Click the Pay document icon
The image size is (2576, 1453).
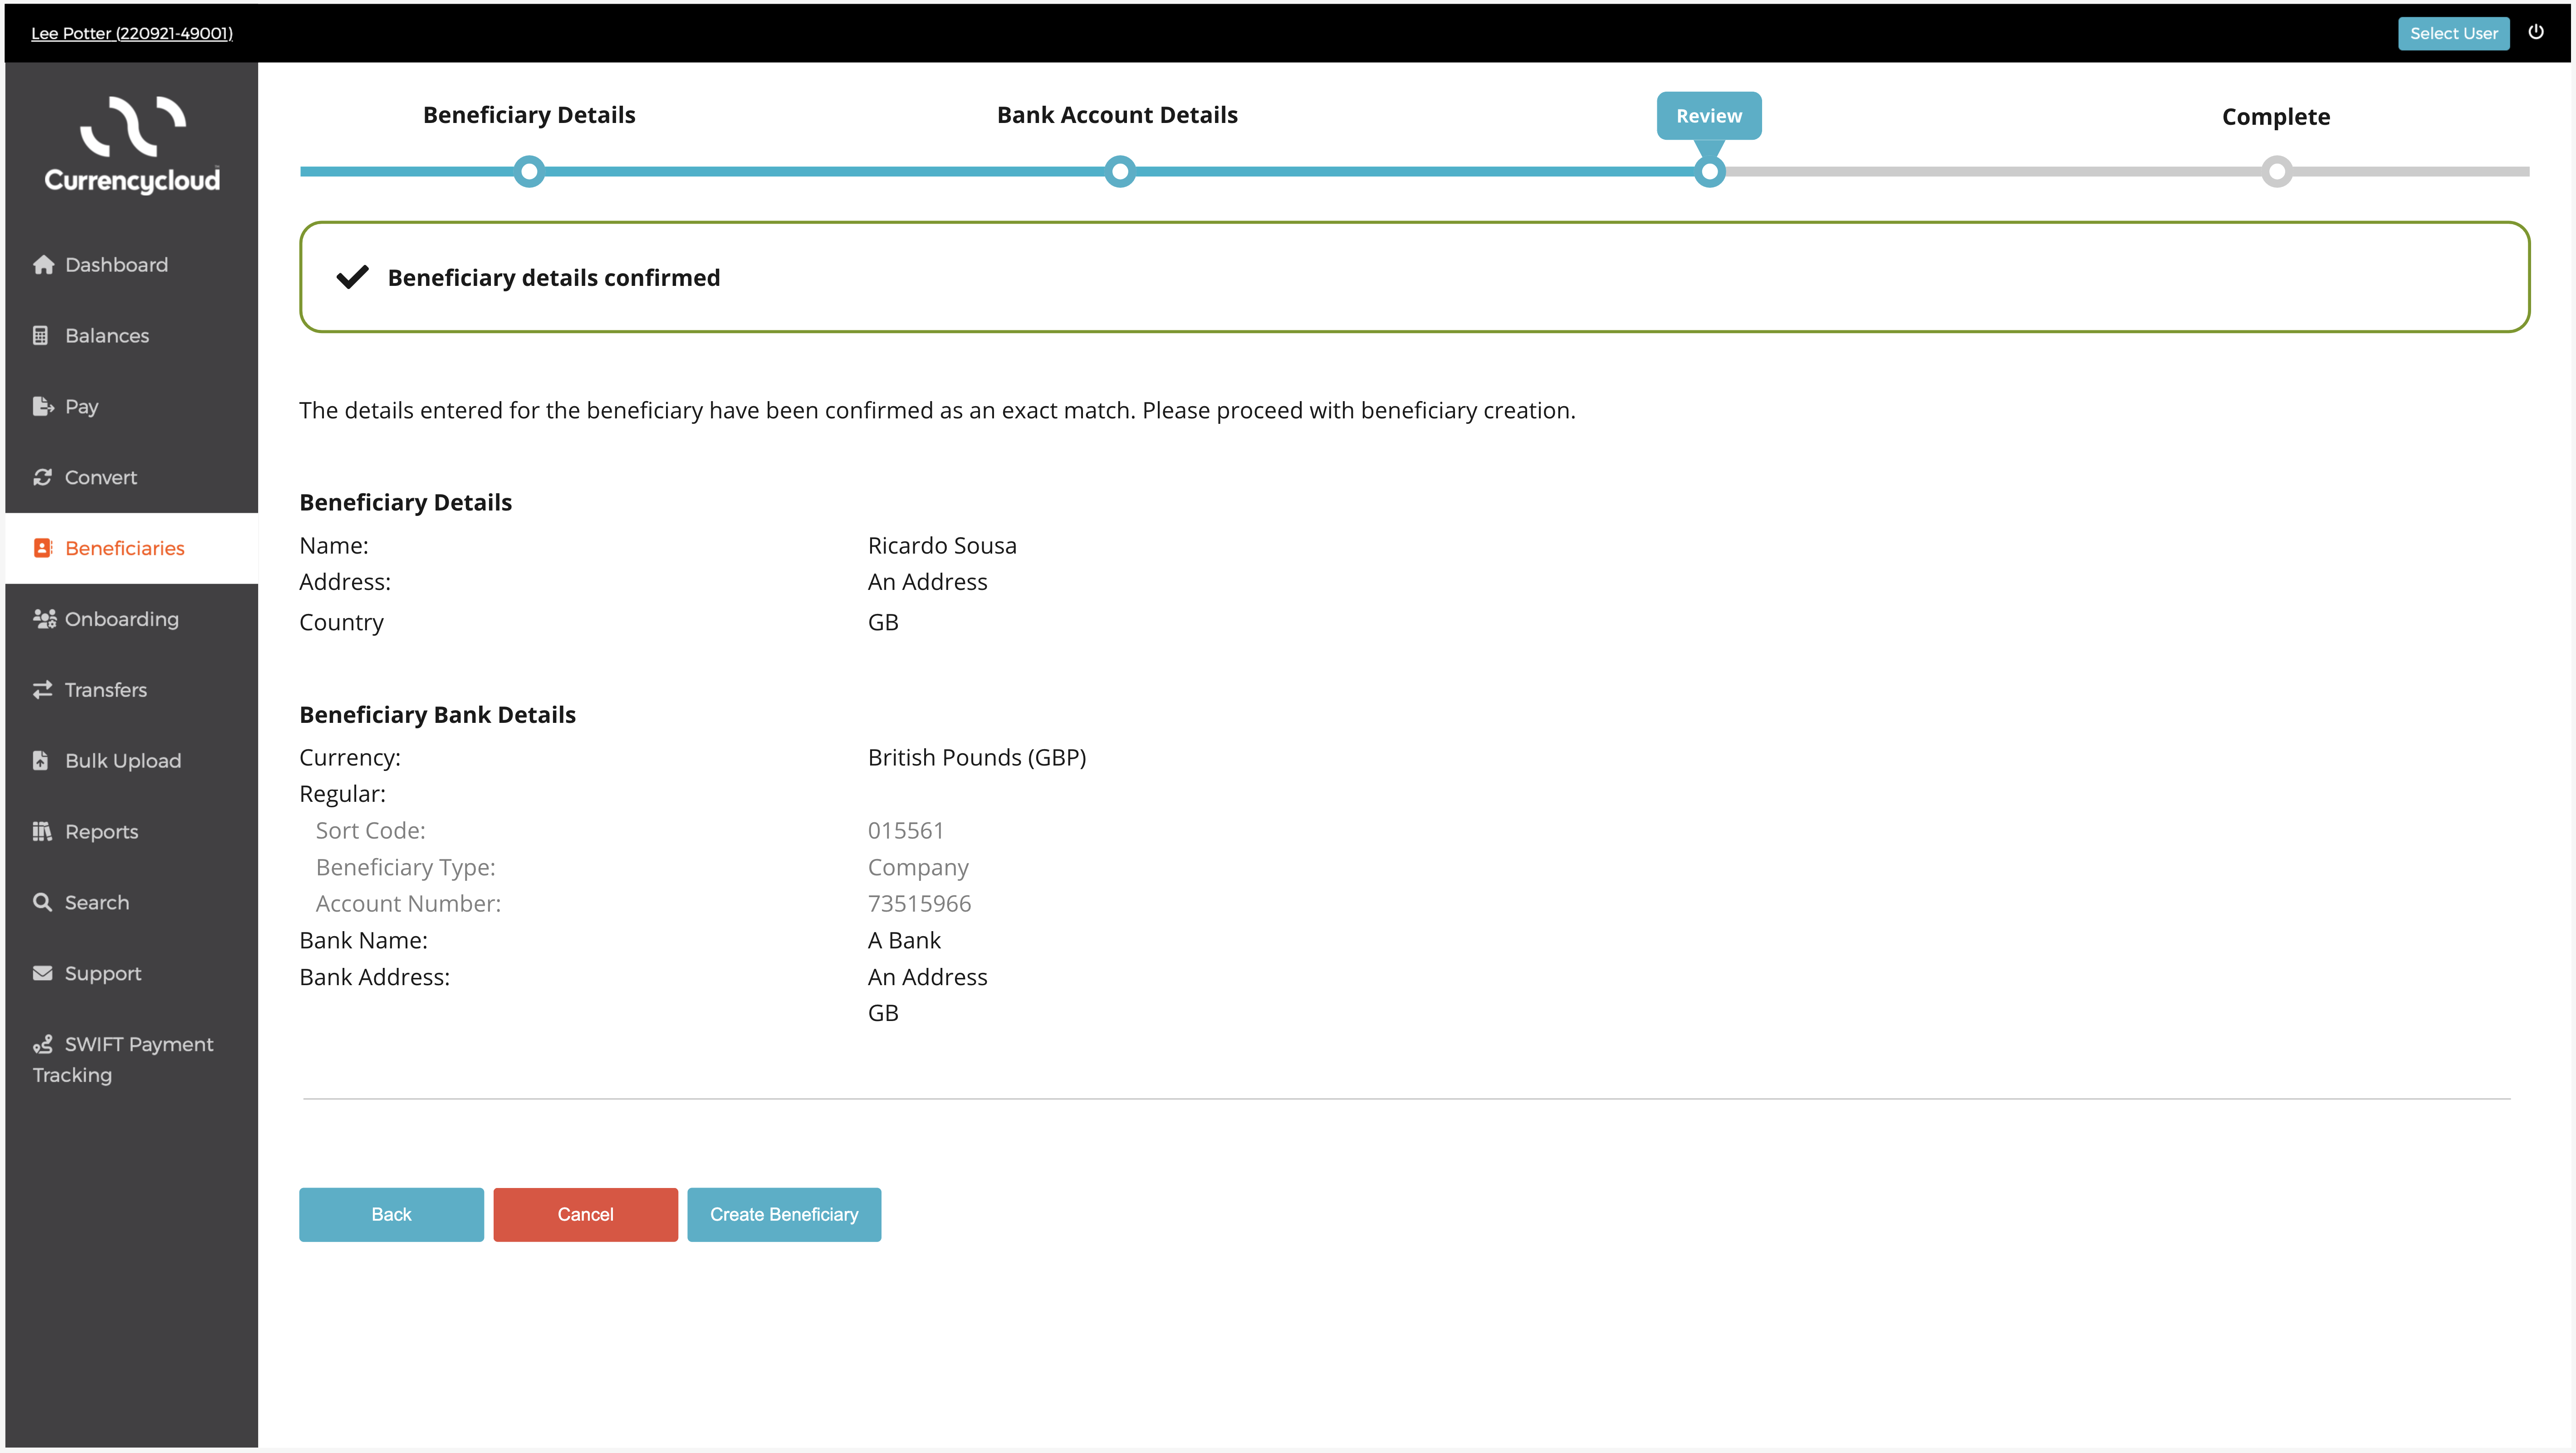(x=43, y=407)
